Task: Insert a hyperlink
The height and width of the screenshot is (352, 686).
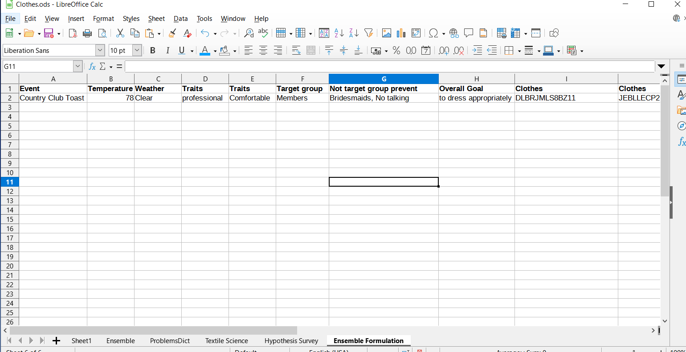Action: point(454,33)
